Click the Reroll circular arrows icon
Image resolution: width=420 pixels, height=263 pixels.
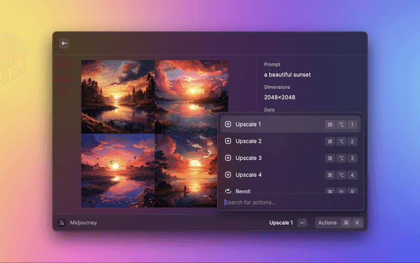(x=228, y=190)
